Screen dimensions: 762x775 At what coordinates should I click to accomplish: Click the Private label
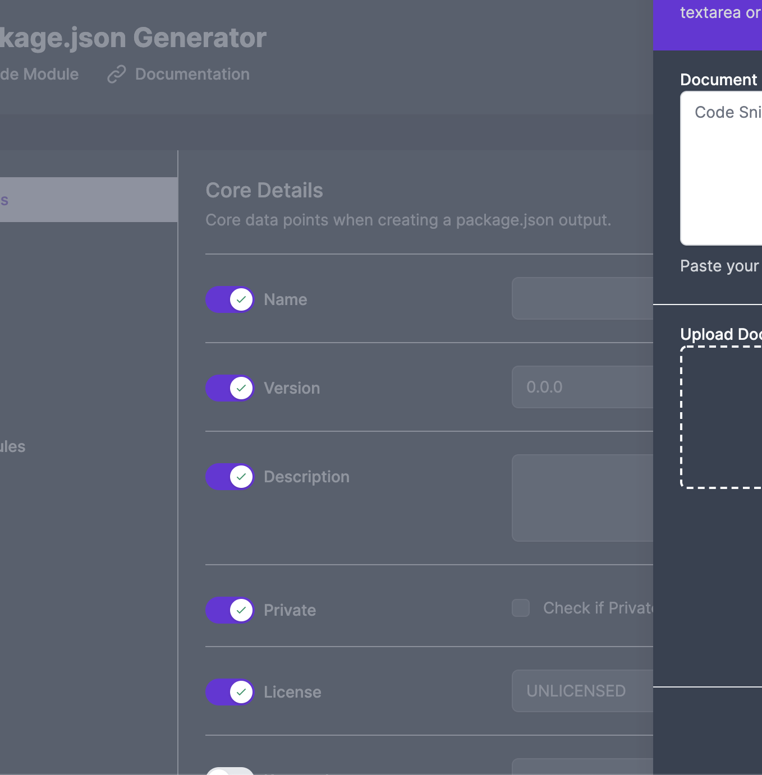[290, 610]
